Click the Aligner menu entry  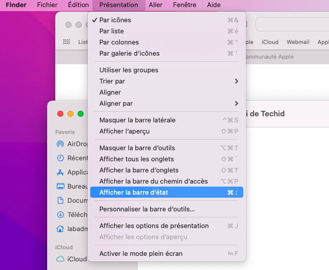(167, 93)
